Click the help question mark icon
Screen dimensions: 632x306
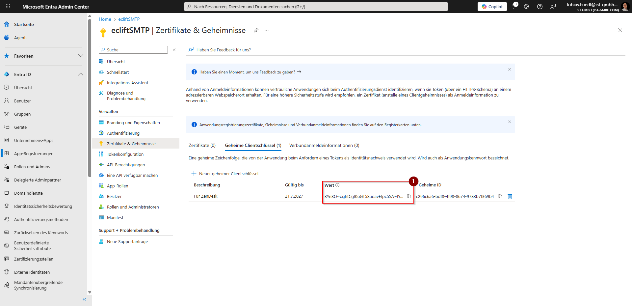(x=540, y=7)
